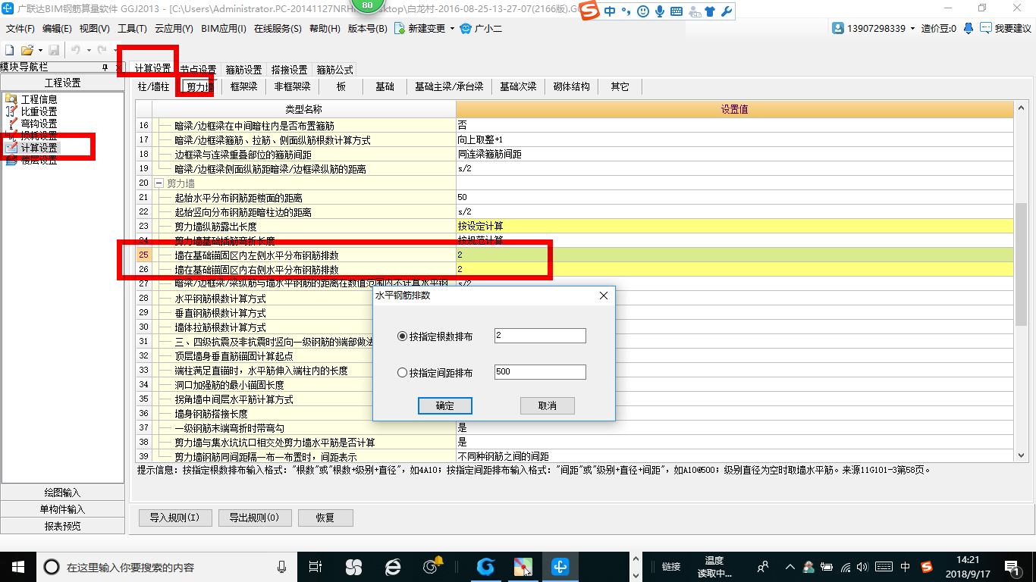
Task: Open the 工具(T) menu
Action: click(x=132, y=29)
